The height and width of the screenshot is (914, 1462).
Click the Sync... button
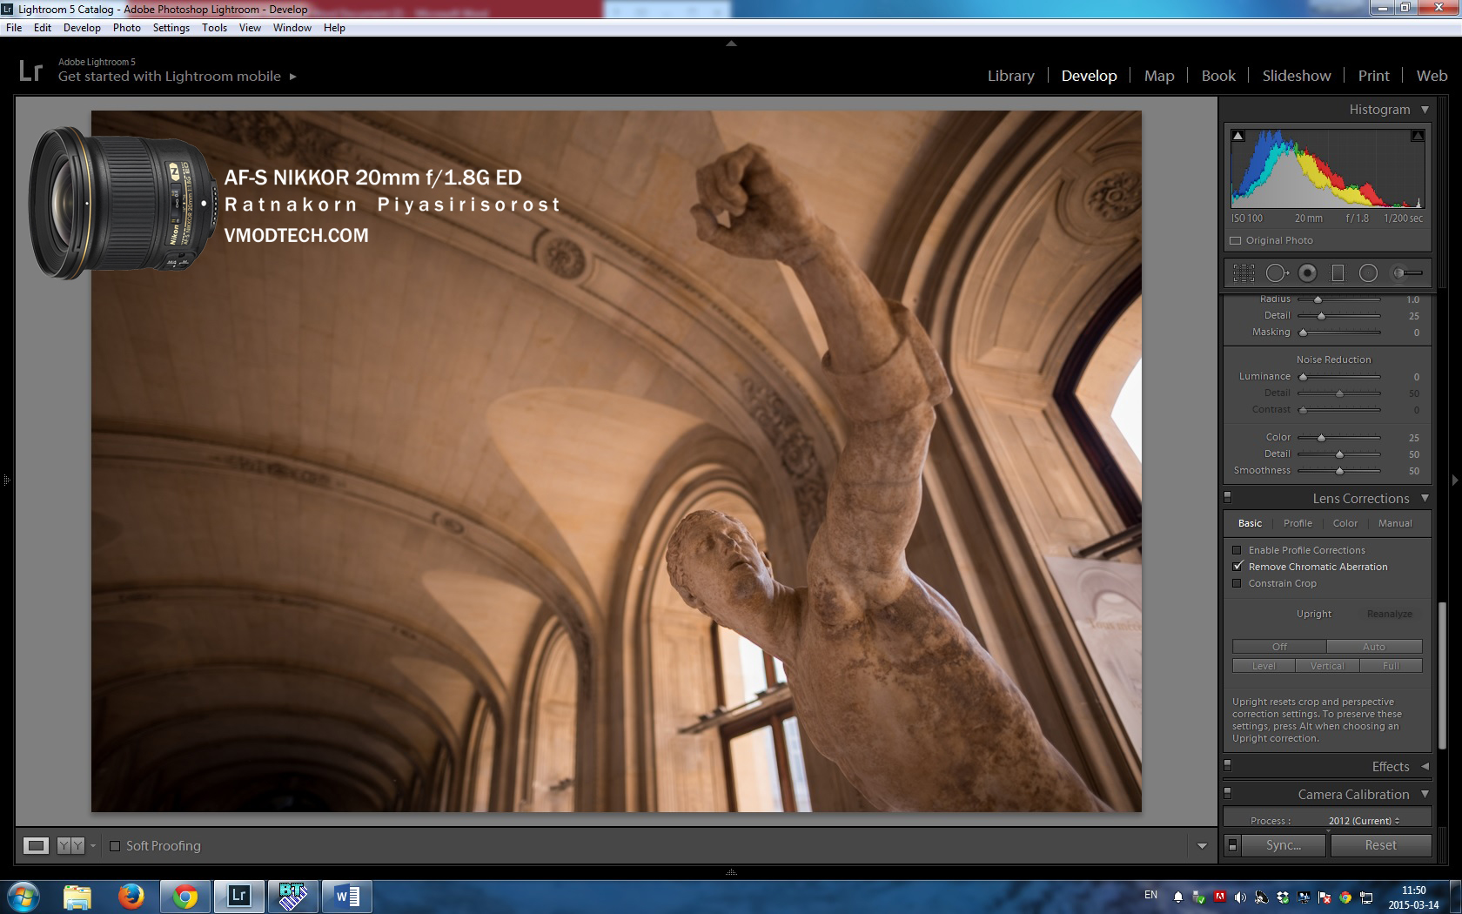coord(1284,845)
